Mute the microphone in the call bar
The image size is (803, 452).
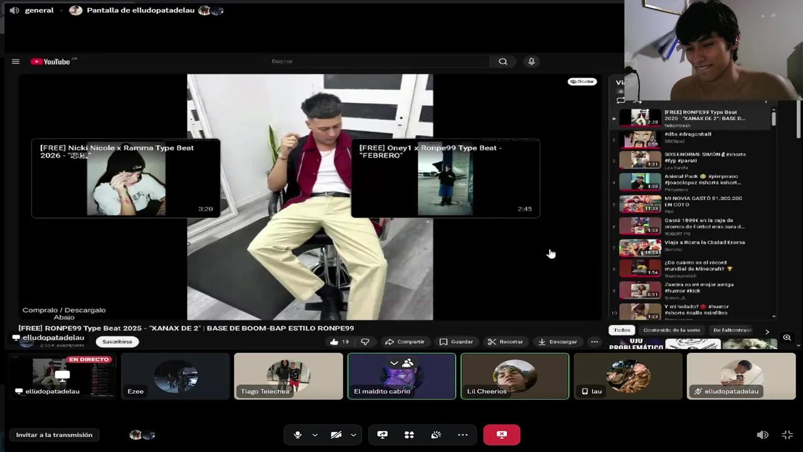pos(297,434)
